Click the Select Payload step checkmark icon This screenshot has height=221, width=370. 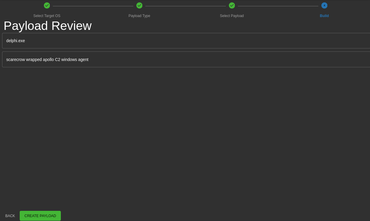pyautogui.click(x=232, y=5)
